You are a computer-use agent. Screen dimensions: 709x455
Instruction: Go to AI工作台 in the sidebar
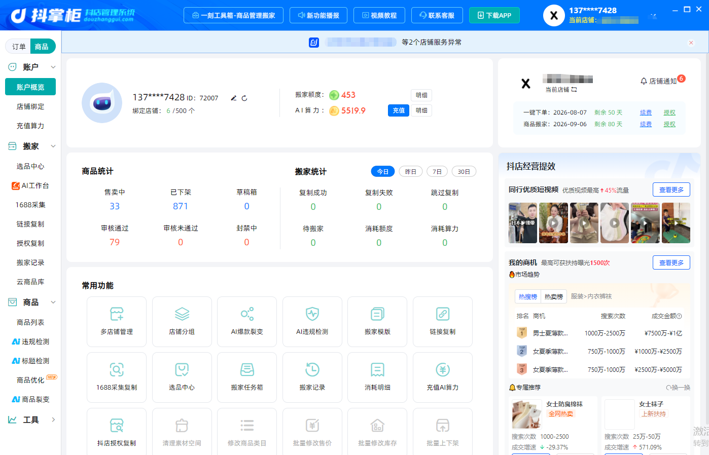pyautogui.click(x=30, y=185)
